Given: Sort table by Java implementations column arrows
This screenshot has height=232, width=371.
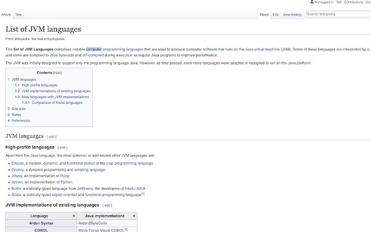Looking at the screenshot, I should click(x=134, y=216).
